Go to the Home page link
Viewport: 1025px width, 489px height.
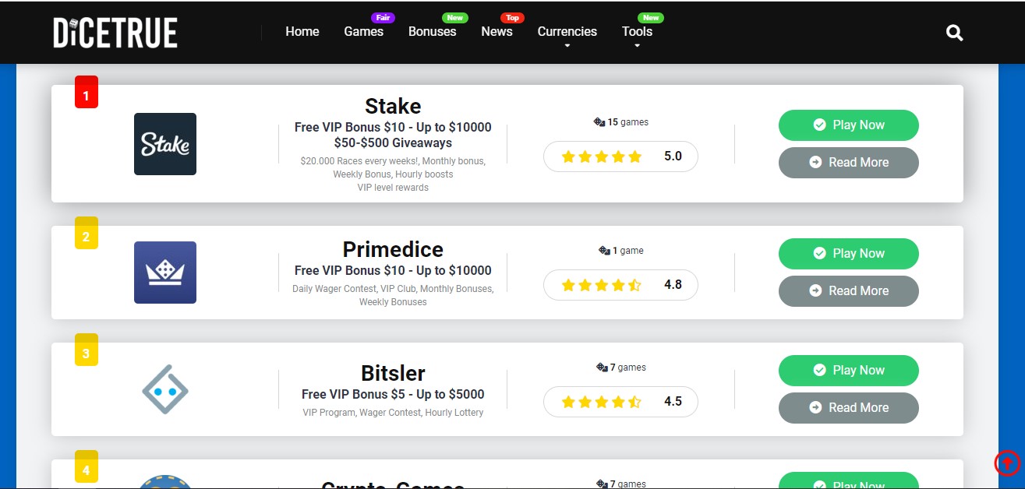pos(302,32)
